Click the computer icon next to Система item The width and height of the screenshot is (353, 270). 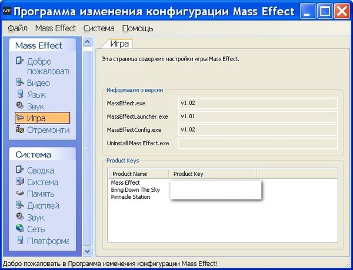20,181
